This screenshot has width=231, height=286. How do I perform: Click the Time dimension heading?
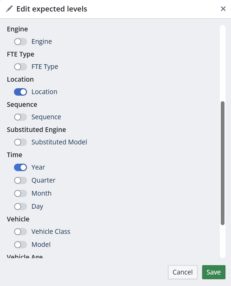pos(15,155)
